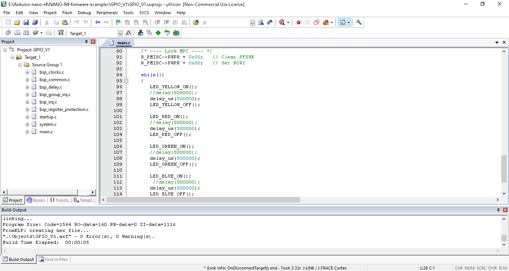The width and height of the screenshot is (509, 271).
Task: Toggle auto-hide pin on Build Output panel
Action: (499, 210)
